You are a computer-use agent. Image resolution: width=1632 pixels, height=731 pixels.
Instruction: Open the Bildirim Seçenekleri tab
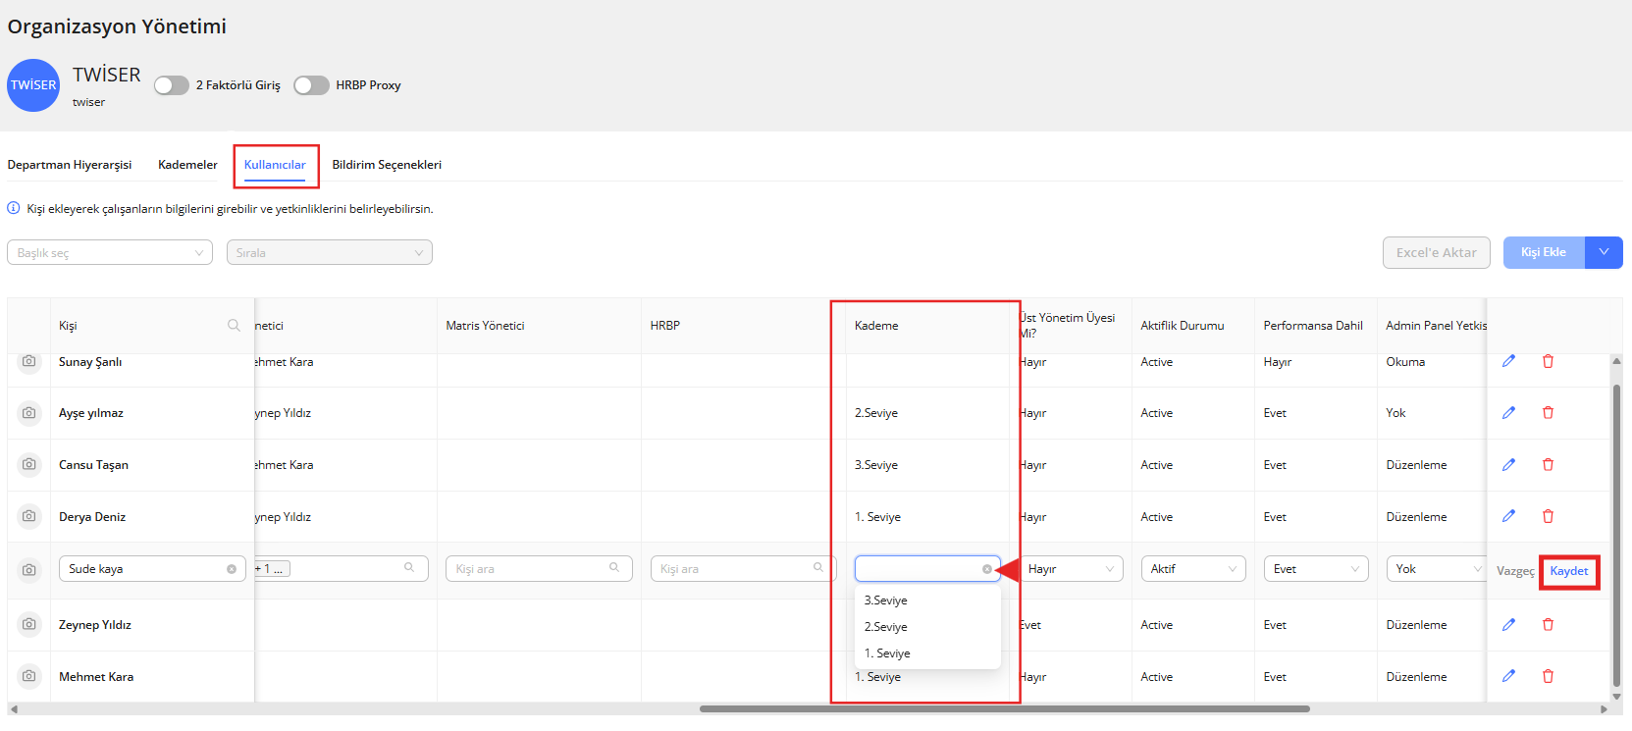(x=387, y=165)
